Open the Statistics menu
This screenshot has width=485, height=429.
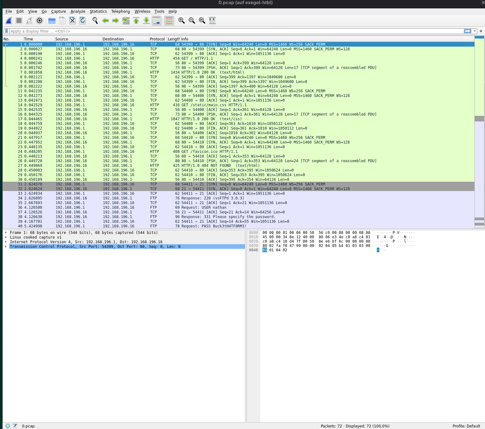click(x=98, y=11)
